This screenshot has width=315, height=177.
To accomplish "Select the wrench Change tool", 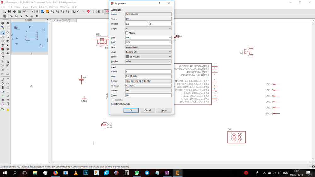I will [x=8, y=45].
